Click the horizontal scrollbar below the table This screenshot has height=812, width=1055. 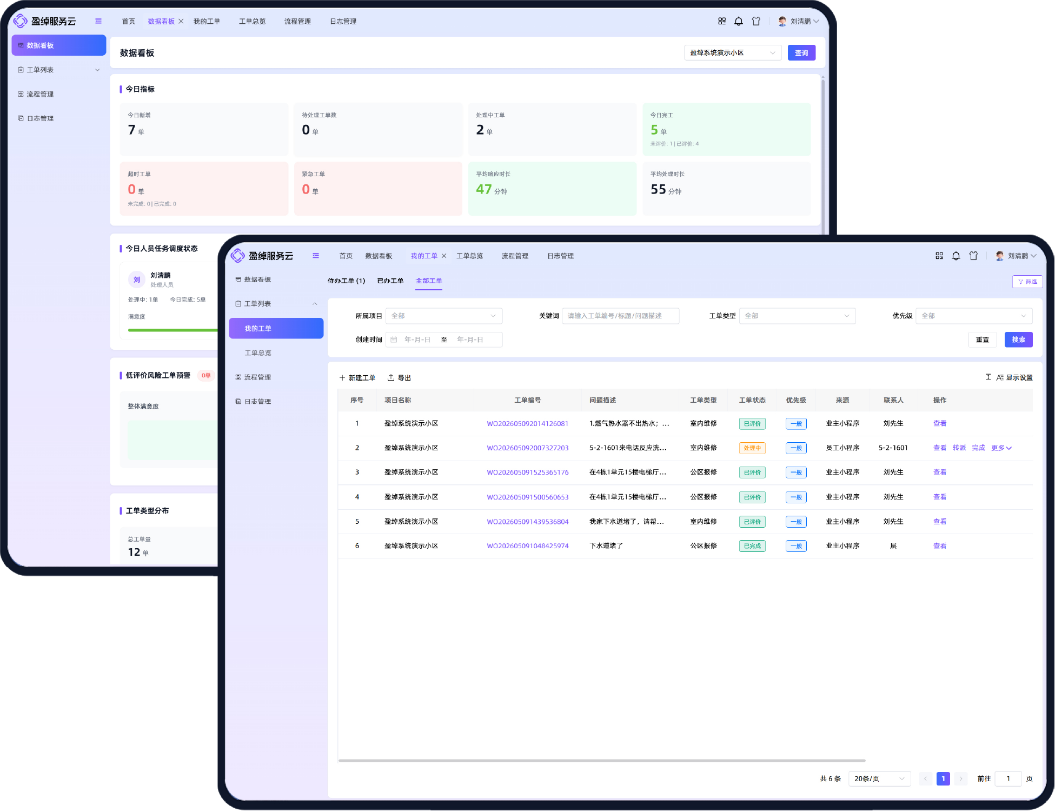pos(602,761)
